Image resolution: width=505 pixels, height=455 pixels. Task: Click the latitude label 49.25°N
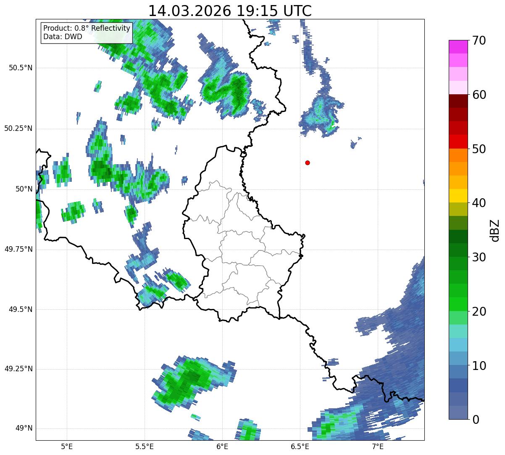[18, 369]
